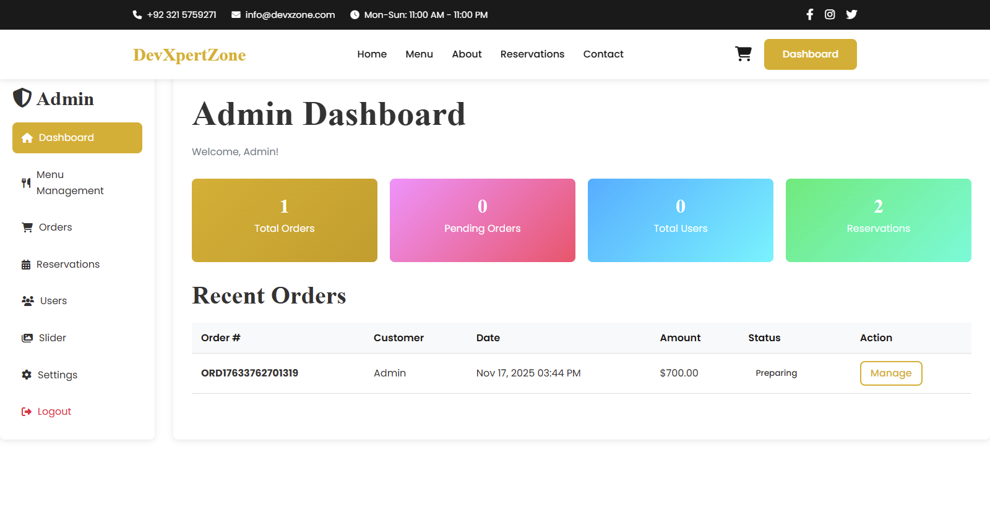Open the Total Orders stat card

[285, 220]
